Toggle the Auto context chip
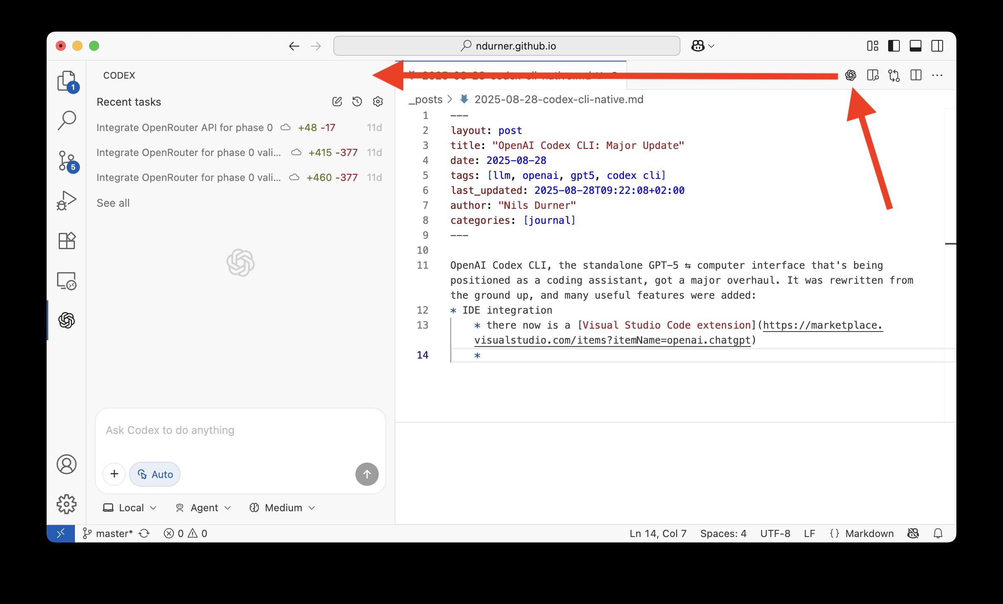This screenshot has height=604, width=1003. 155,474
